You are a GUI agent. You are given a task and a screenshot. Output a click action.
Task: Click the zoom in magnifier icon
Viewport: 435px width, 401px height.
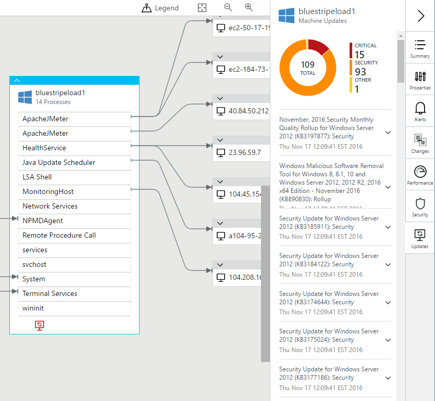249,8
